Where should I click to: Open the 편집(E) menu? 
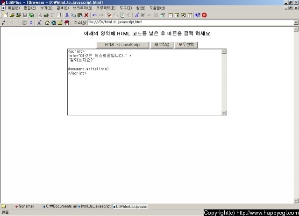[x=30, y=8]
